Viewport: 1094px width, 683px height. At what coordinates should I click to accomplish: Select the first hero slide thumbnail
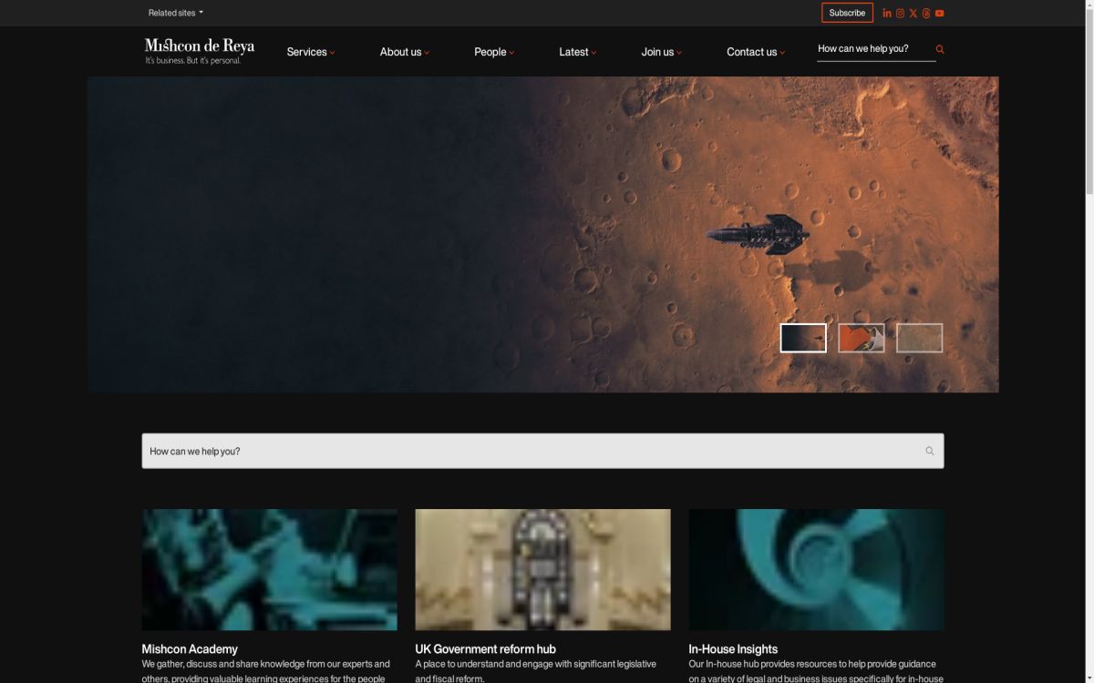803,338
